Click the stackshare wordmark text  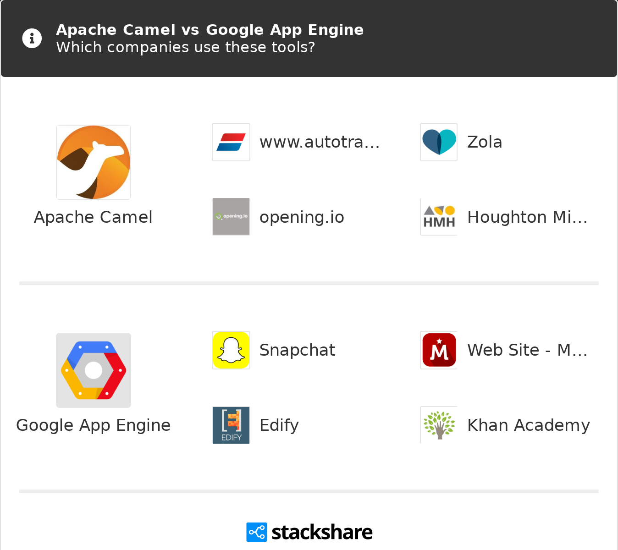(322, 532)
